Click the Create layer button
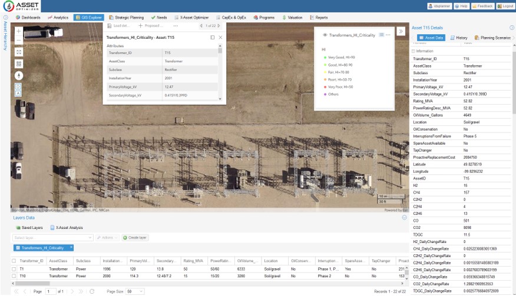This screenshot has width=516, height=296. (x=135, y=237)
